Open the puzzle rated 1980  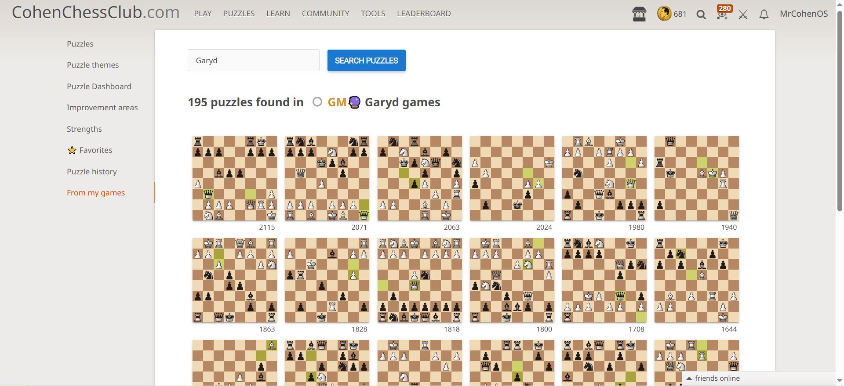[x=604, y=178]
